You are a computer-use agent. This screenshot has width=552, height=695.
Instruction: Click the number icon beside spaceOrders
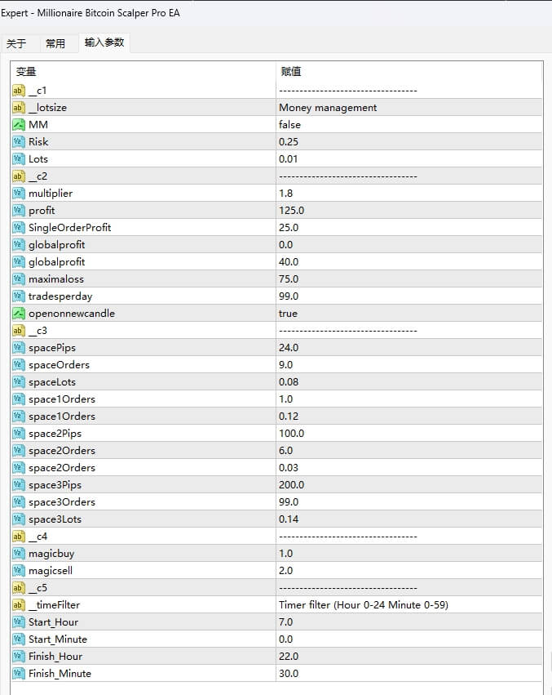coord(18,365)
